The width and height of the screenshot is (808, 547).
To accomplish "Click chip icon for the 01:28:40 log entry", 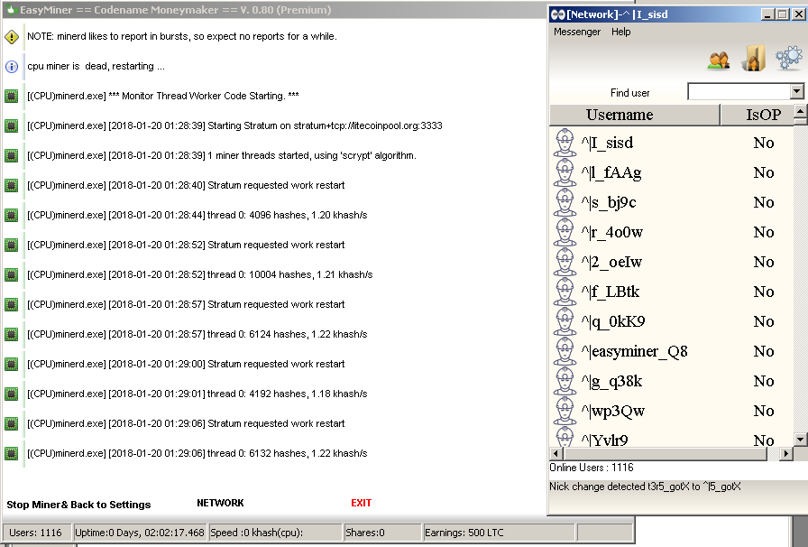I will (11, 185).
